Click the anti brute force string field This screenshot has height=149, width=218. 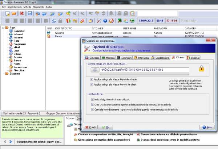coord(144,69)
